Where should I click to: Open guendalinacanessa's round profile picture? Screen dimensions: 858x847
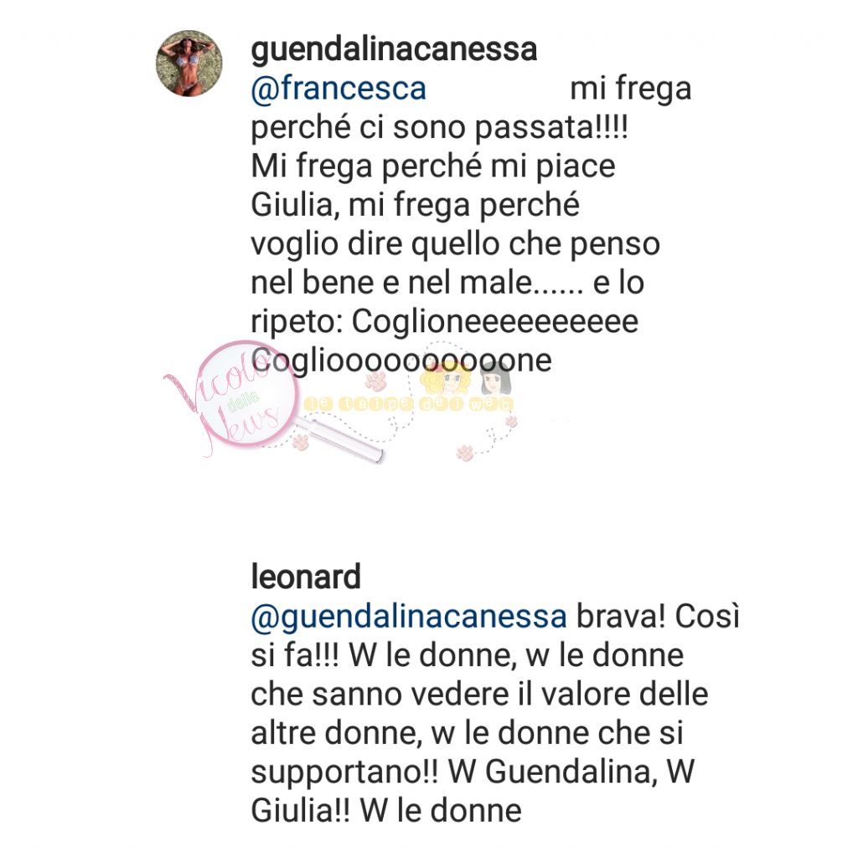pyautogui.click(x=189, y=64)
